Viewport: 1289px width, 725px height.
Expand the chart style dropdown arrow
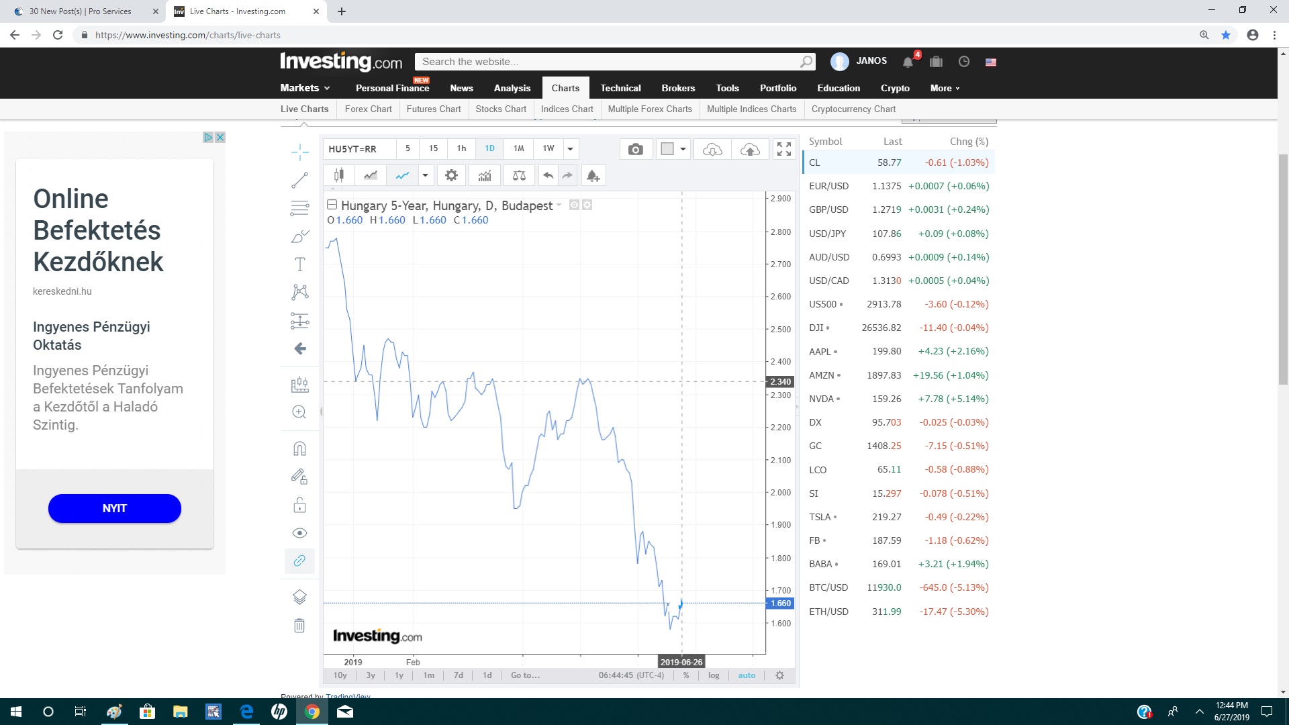(x=425, y=176)
